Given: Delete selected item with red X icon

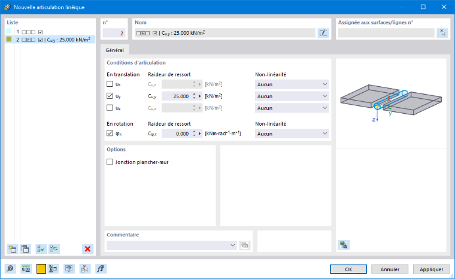Looking at the screenshot, I should pos(87,249).
